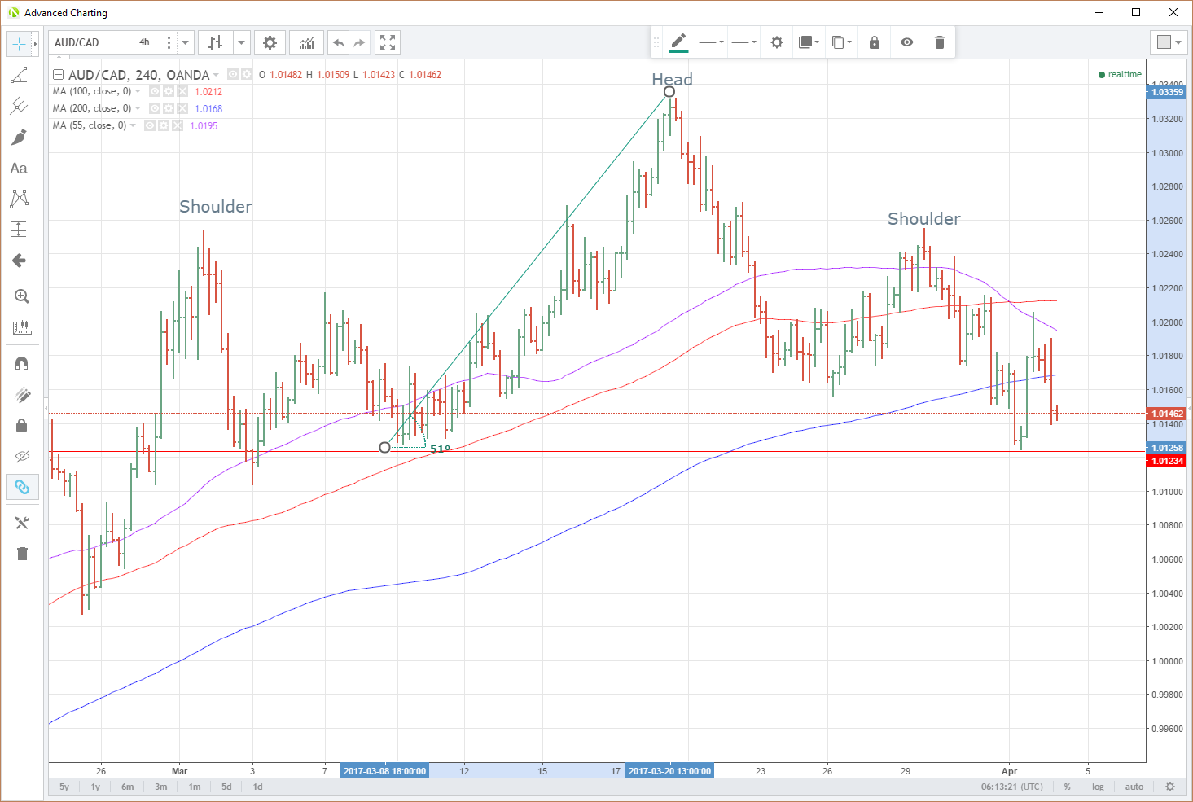
Task: Select the 1d time range
Action: click(257, 787)
